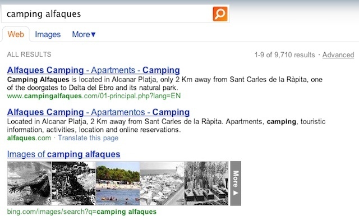
Task: Open the first black-and-white figure thumbnail
Action: pyautogui.click(x=29, y=184)
